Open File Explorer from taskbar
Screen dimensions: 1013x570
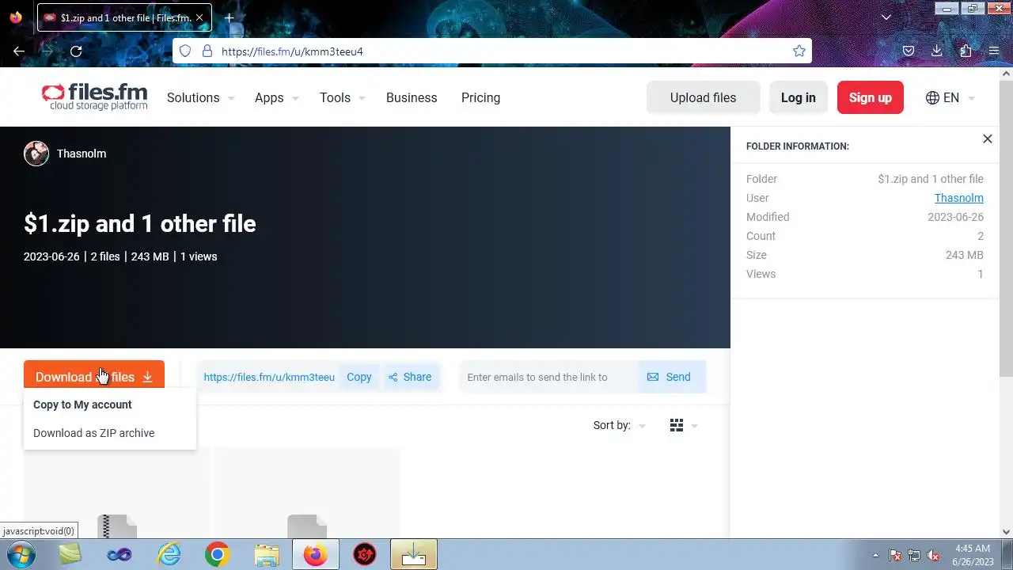pos(267,555)
